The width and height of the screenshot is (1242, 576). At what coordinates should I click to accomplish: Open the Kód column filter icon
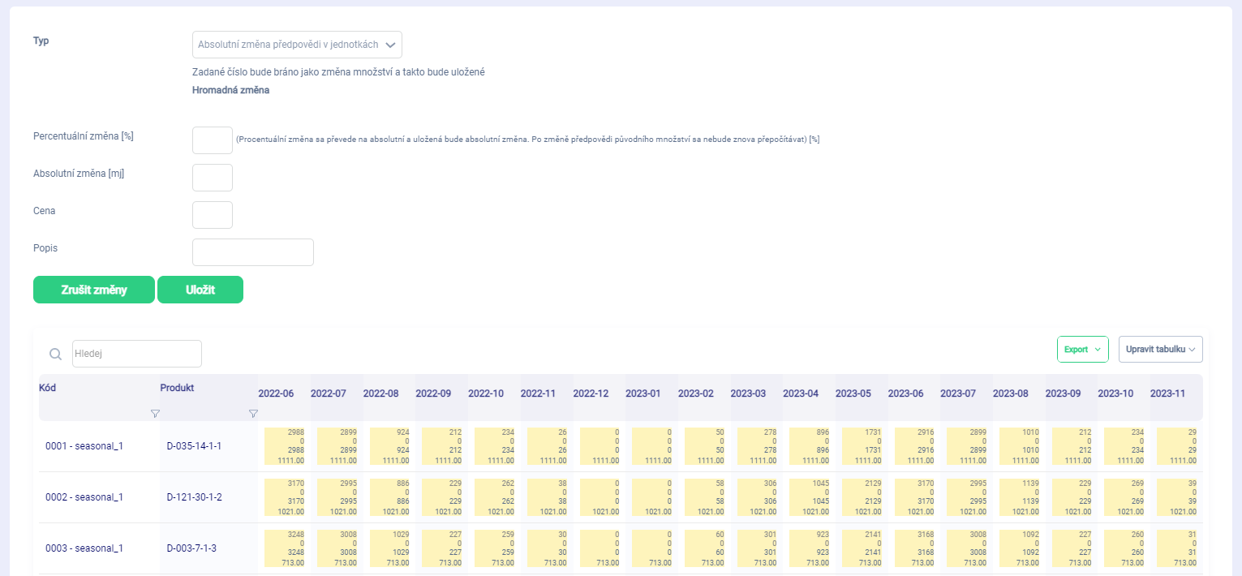point(155,414)
